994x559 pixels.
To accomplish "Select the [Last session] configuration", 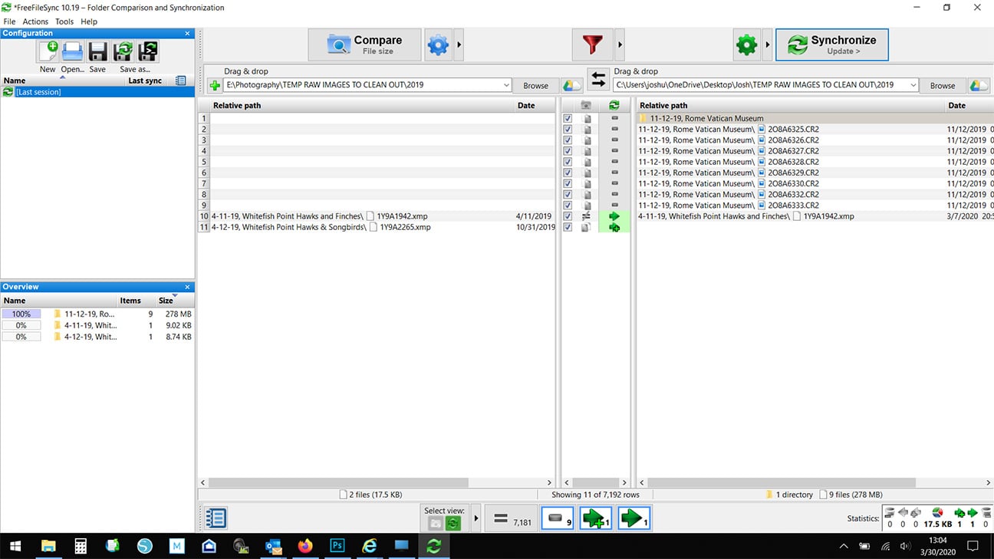I will [x=97, y=92].
